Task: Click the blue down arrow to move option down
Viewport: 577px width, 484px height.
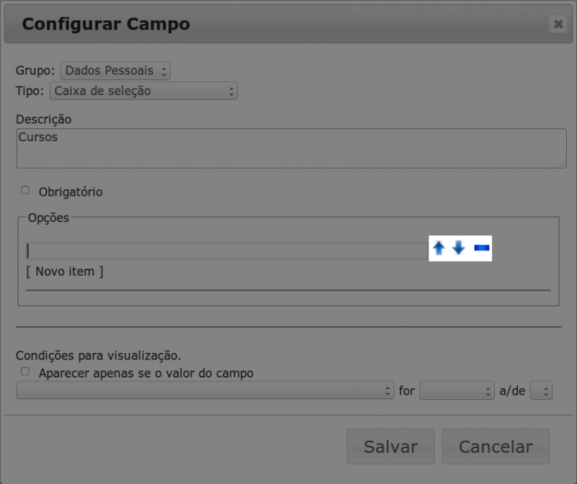Action: click(x=458, y=248)
